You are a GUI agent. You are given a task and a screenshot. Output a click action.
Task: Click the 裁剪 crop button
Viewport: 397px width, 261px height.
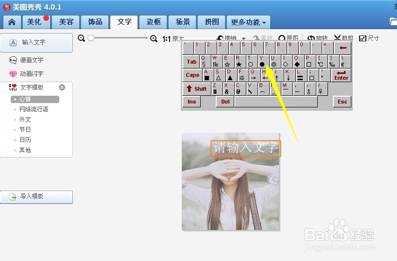tap(344, 38)
